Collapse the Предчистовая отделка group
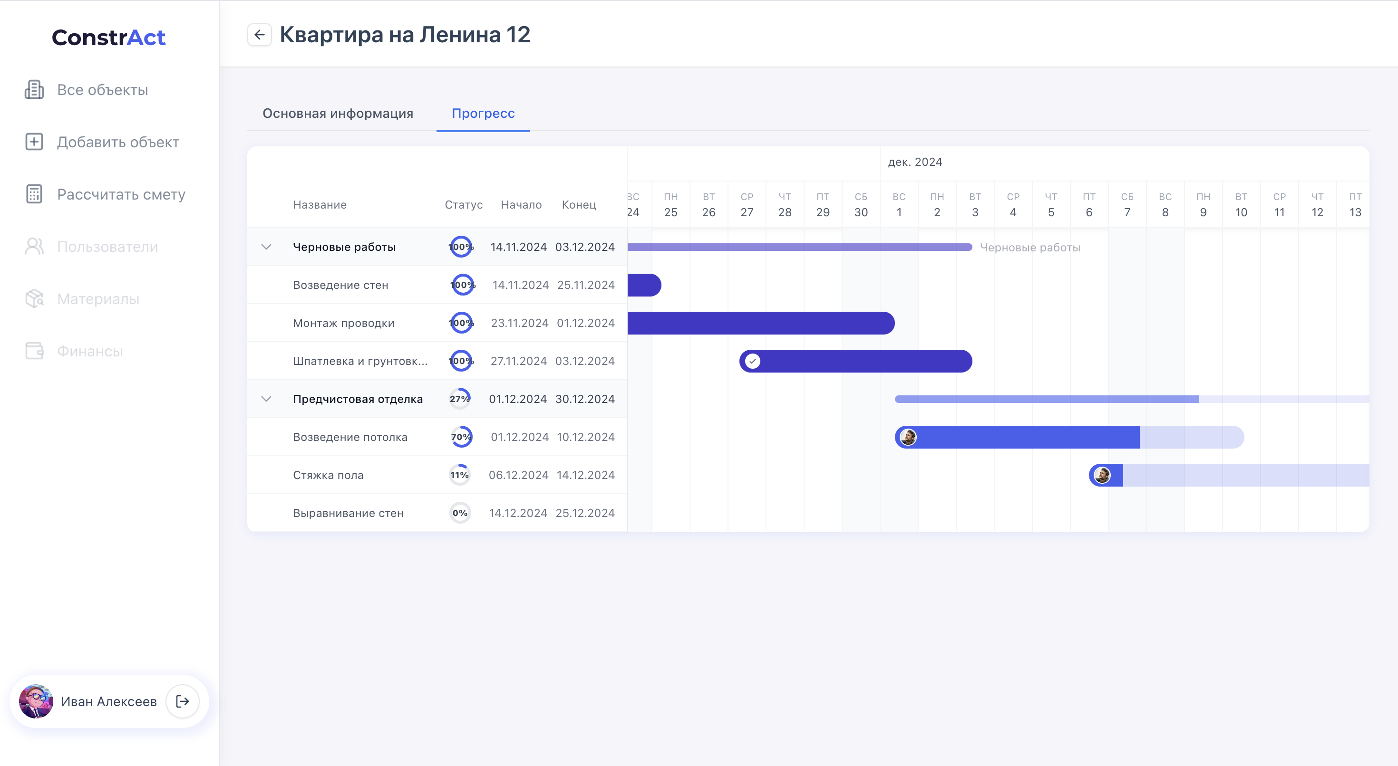Viewport: 1398px width, 766px height. (266, 399)
